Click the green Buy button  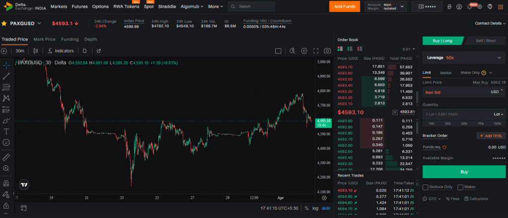(464, 172)
